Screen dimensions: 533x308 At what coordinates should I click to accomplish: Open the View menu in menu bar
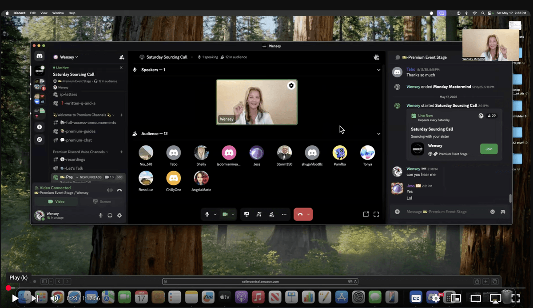point(44,13)
